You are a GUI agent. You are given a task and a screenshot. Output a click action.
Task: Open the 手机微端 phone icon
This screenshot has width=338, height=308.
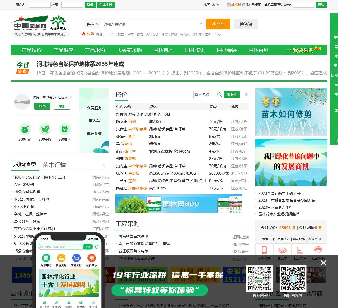point(264,250)
